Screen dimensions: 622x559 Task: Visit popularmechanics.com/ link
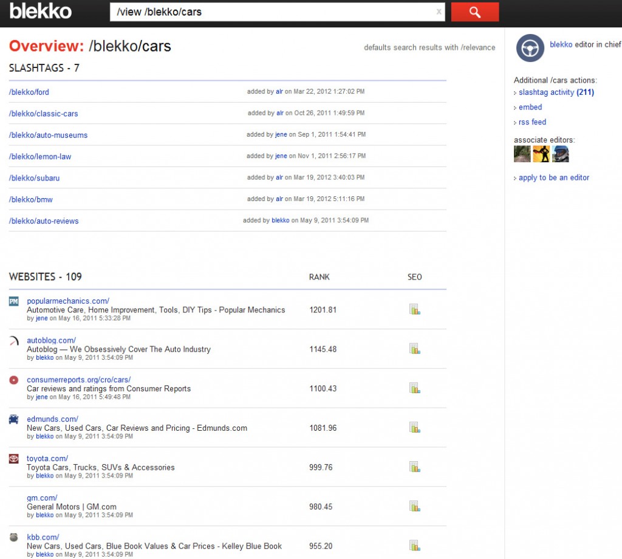coord(68,301)
